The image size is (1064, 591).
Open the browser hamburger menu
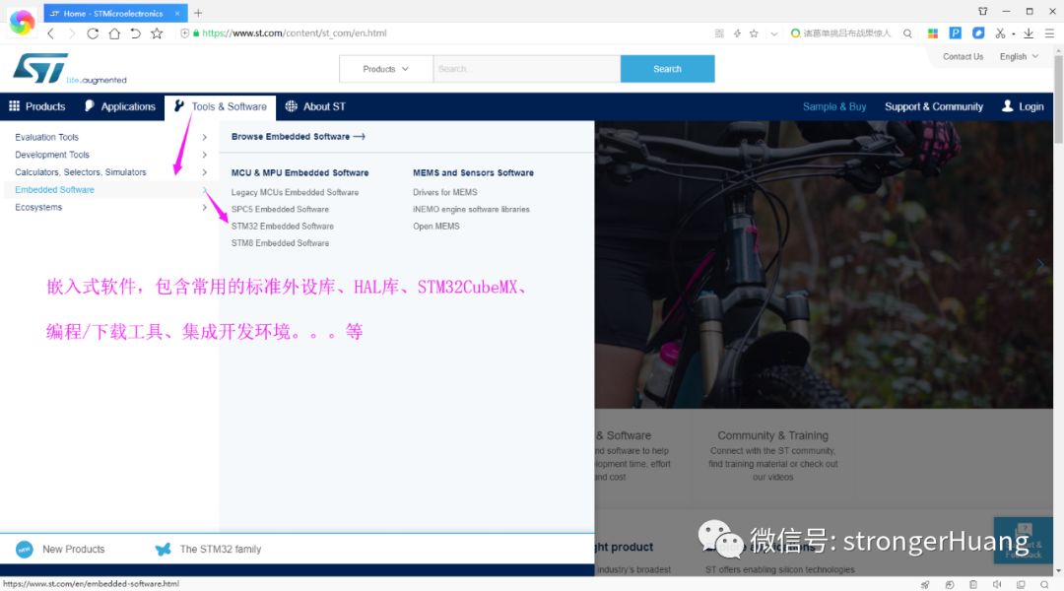pyautogui.click(x=1049, y=33)
